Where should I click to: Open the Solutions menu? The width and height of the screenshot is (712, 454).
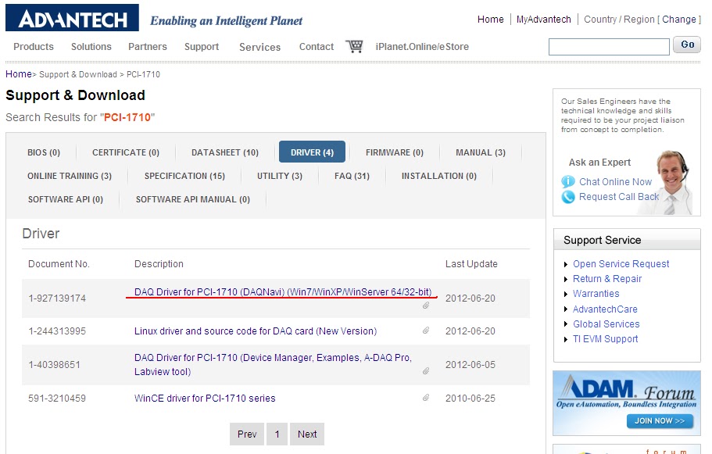[x=91, y=47]
